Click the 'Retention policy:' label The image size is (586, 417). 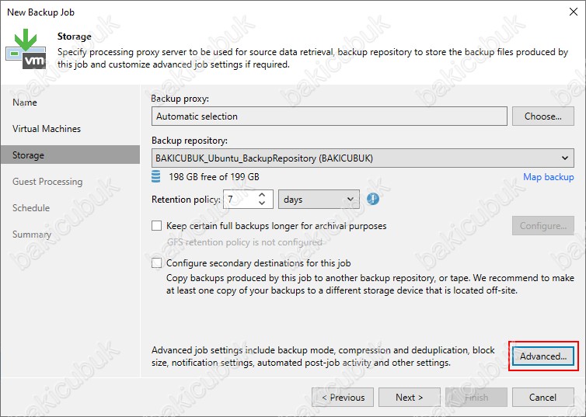[186, 200]
